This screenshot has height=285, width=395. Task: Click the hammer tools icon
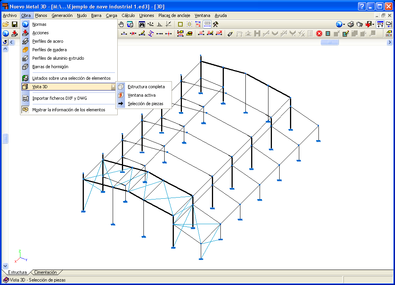[216, 24]
